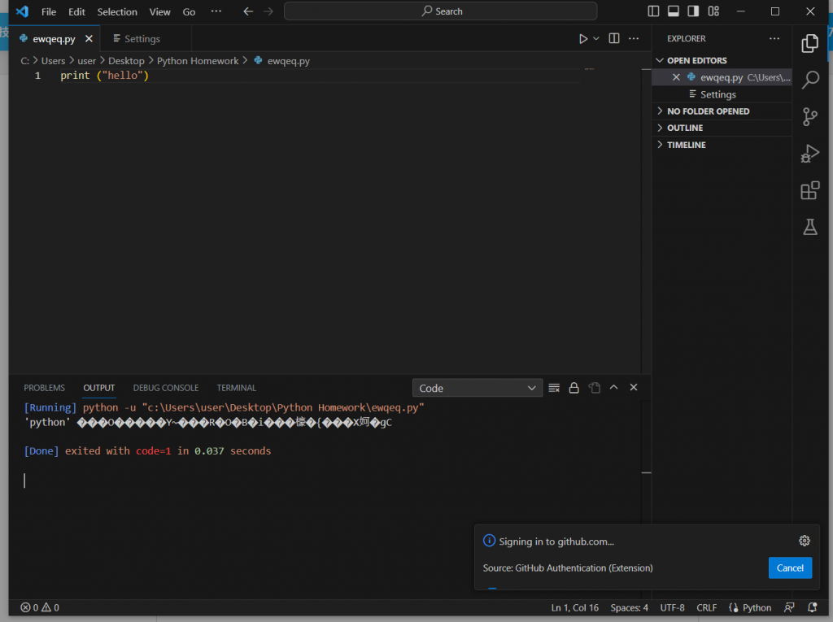
Task: Open the Testing flask view
Action: [x=809, y=228]
